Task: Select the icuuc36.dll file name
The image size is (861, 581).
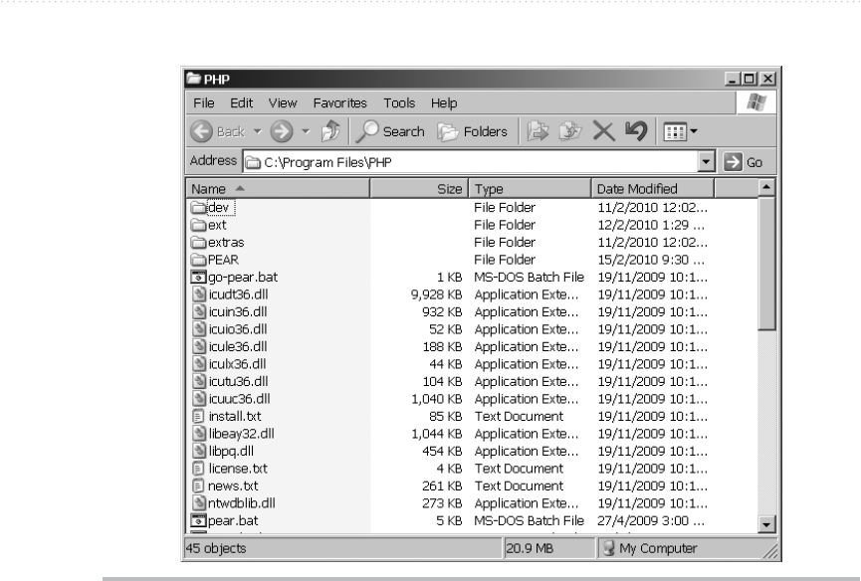Action: pyautogui.click(x=240, y=399)
